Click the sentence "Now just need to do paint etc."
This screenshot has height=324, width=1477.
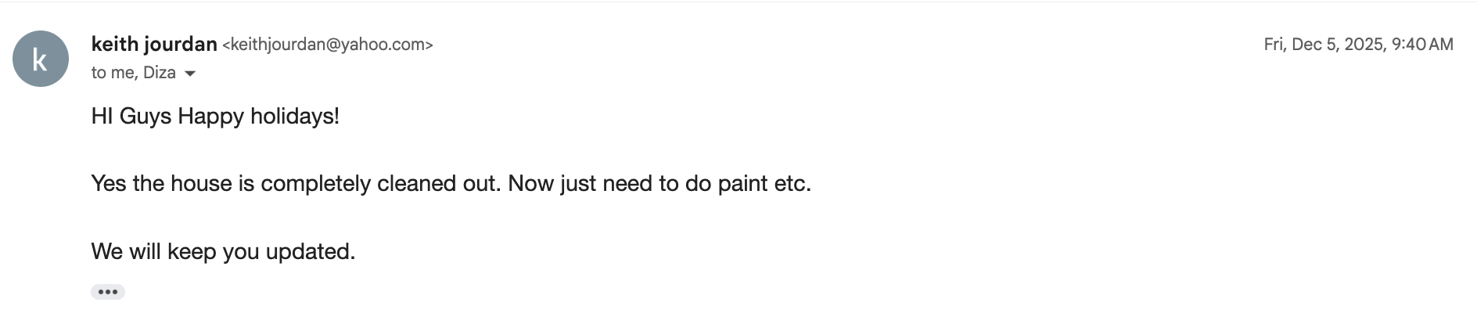(x=659, y=184)
